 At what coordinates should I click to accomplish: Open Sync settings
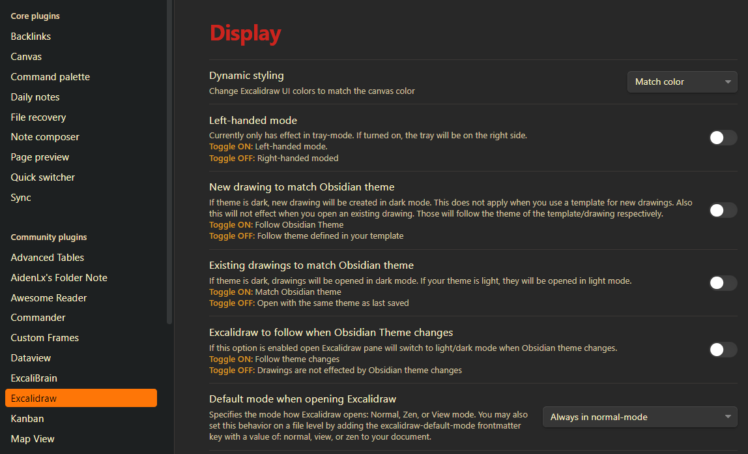(x=20, y=197)
